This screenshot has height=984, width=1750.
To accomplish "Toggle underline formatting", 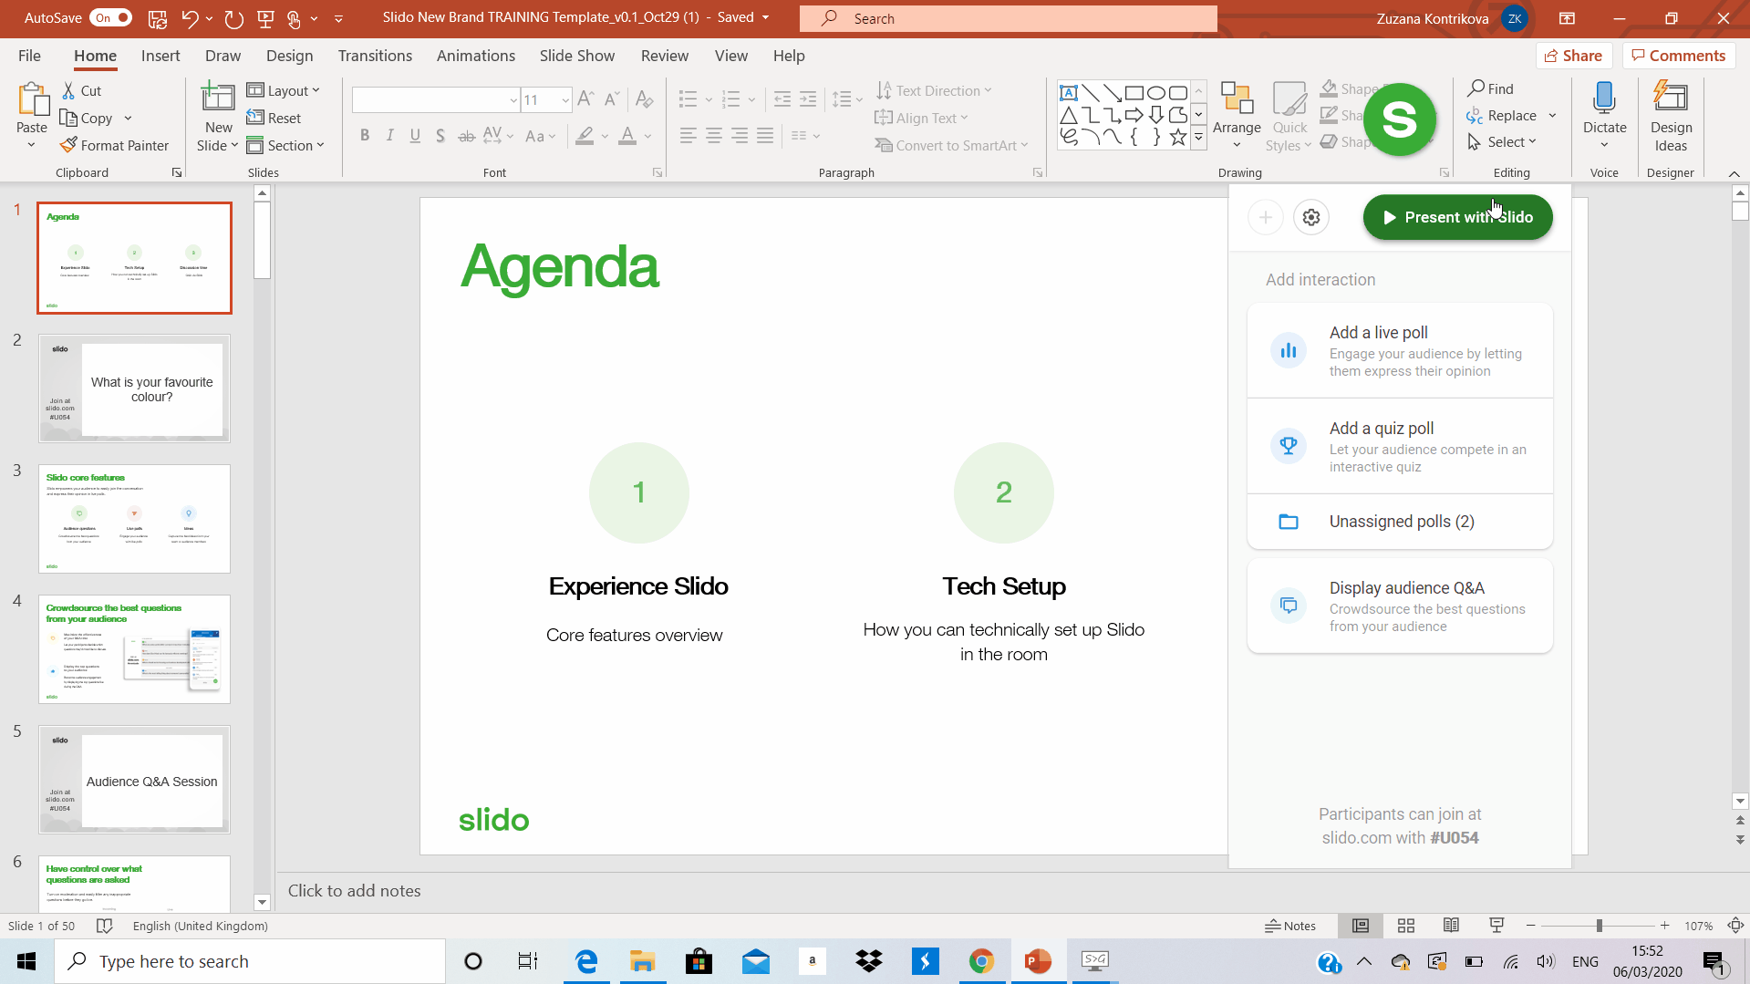I will click(x=415, y=136).
